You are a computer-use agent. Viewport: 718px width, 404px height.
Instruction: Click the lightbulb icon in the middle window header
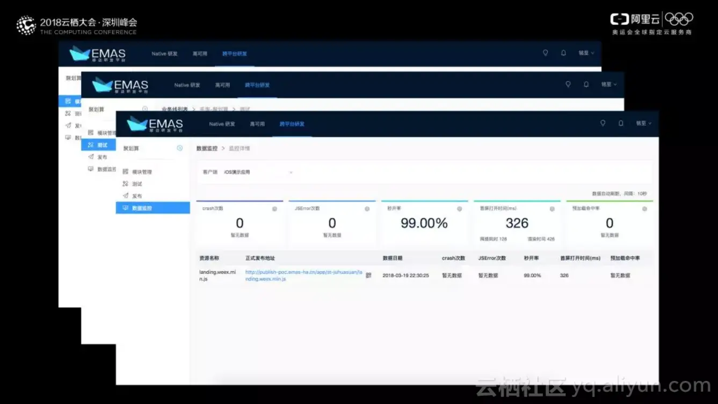(x=568, y=84)
